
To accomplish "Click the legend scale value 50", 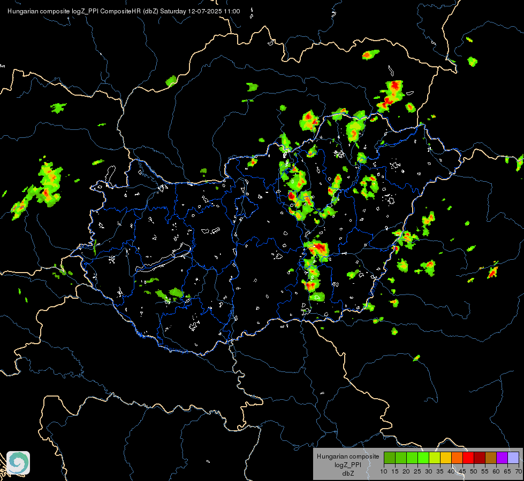I will click(474, 472).
